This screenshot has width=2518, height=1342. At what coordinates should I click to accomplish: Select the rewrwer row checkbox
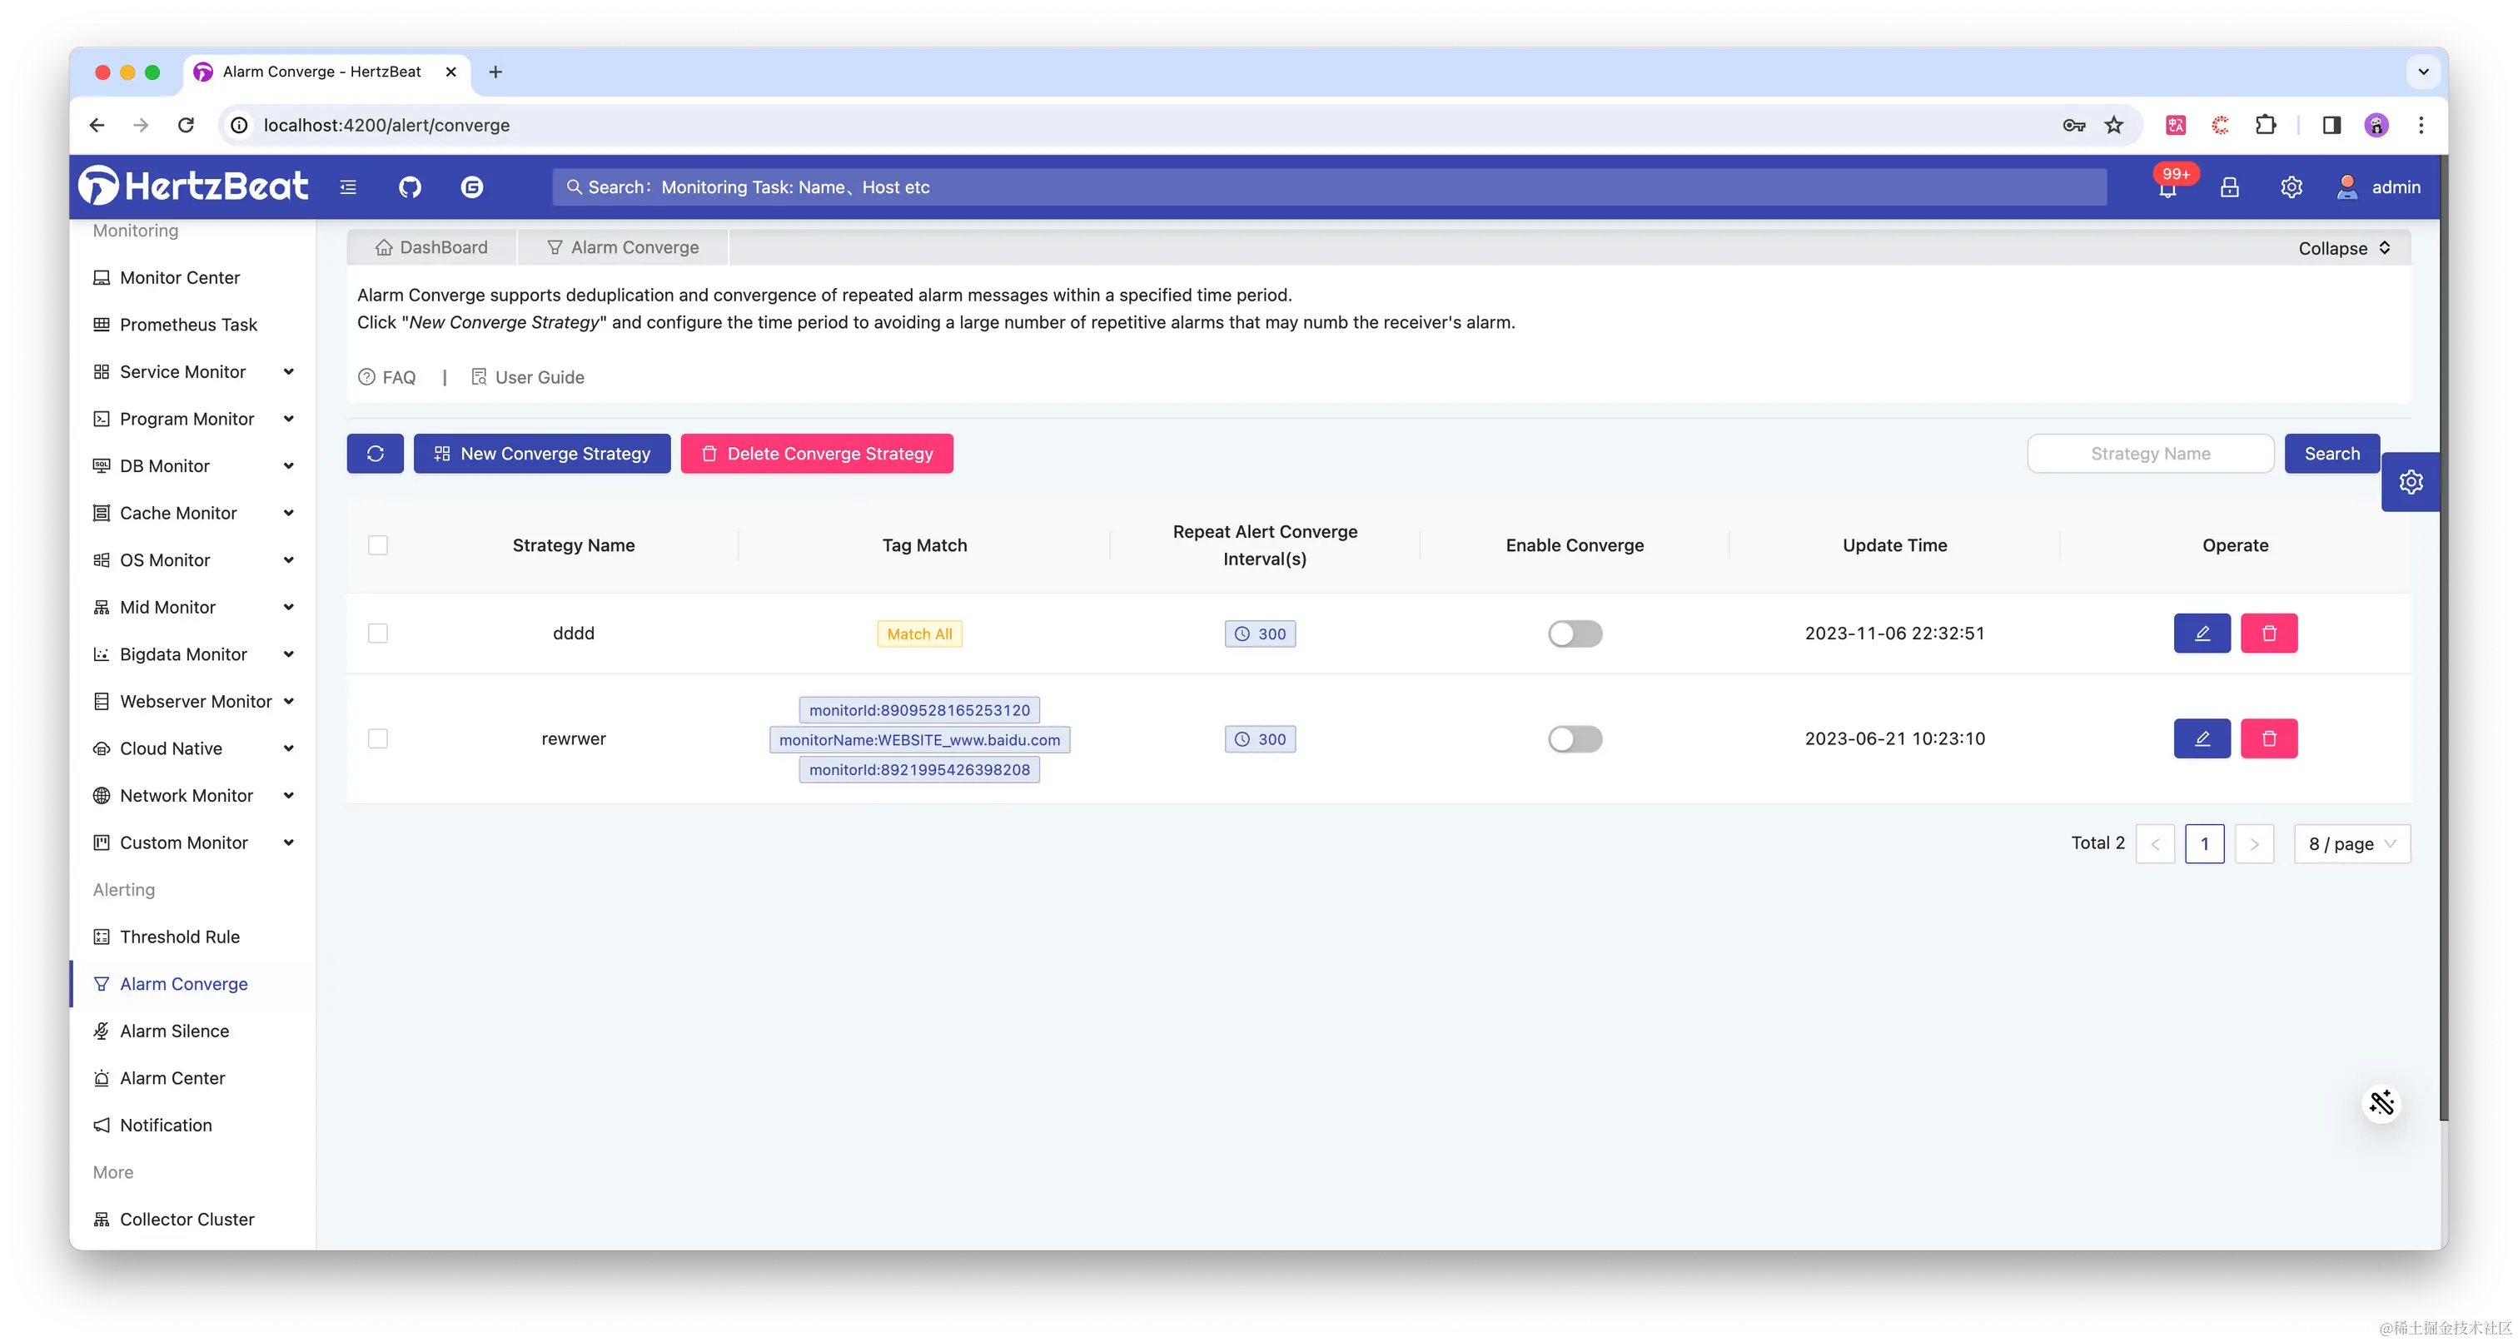[x=378, y=739]
